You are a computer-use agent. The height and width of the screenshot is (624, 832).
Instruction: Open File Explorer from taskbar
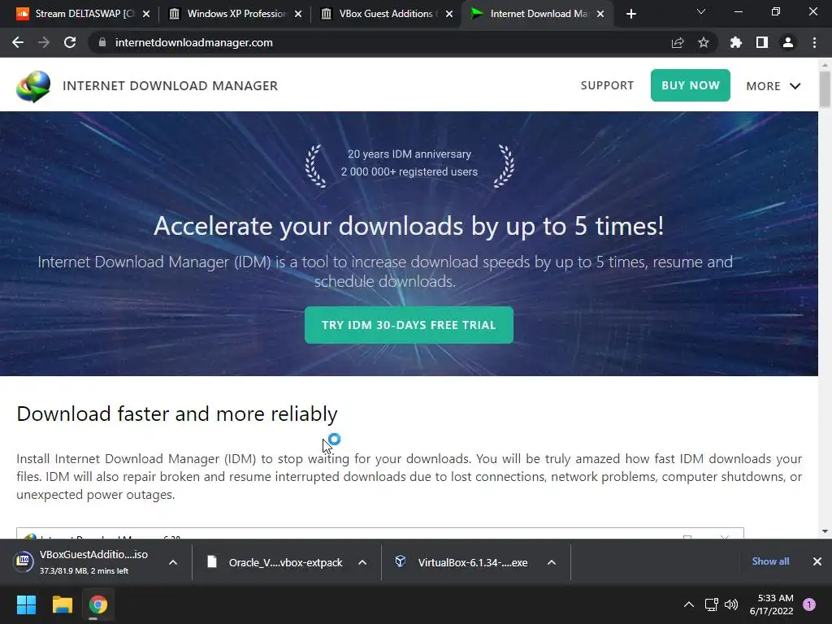tap(62, 604)
